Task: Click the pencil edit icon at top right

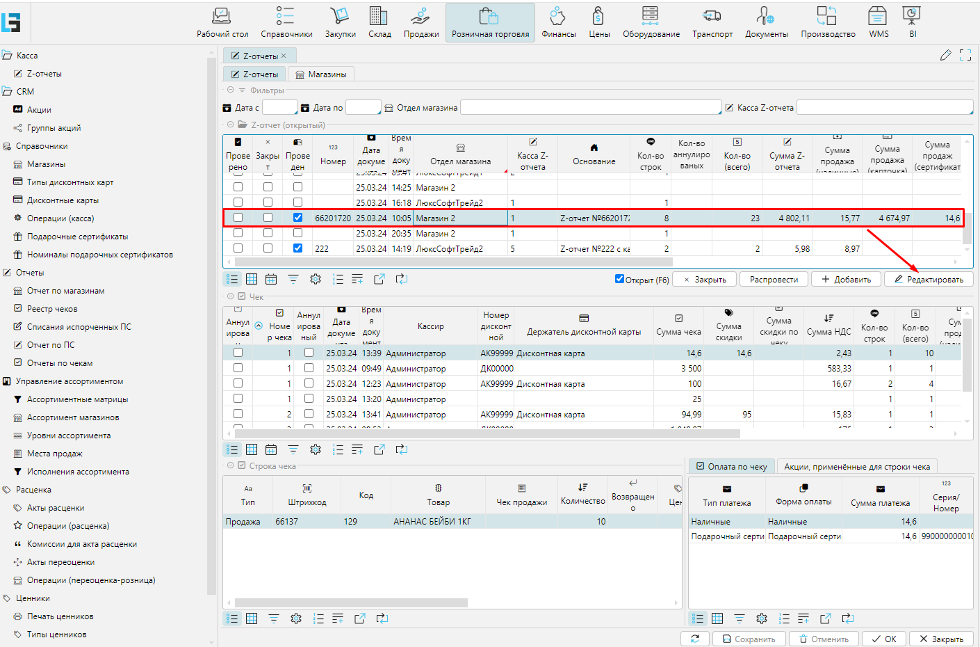Action: tap(945, 56)
